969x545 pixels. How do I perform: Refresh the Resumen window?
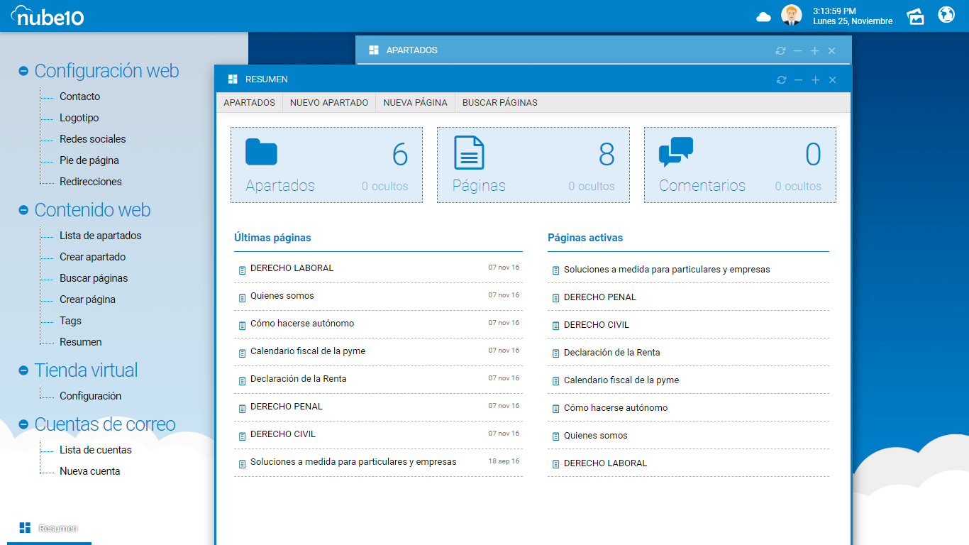781,80
